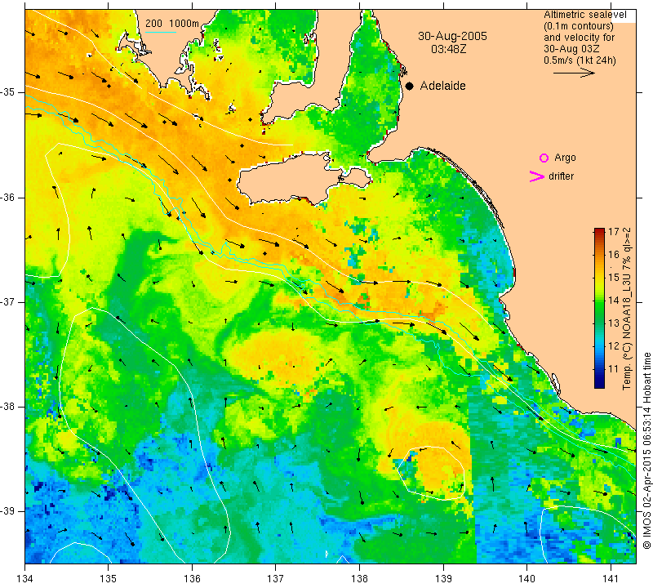Click the Adelaide city marker dot
The width and height of the screenshot is (653, 588).
[410, 86]
